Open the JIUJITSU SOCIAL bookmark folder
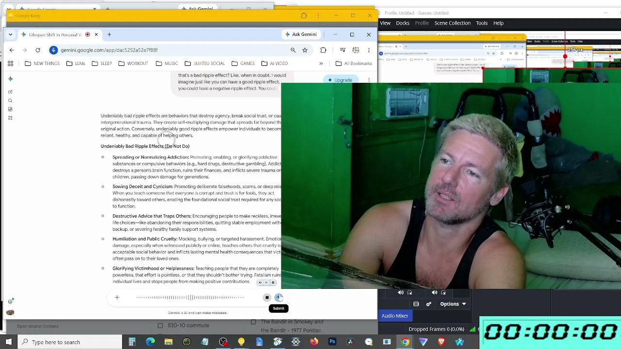The image size is (621, 349). coord(204,63)
